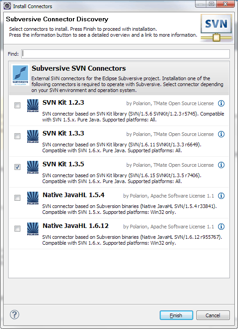Click Apache license text for Native JavaHL 1.6.12
This screenshot has height=329, width=238.
point(168,227)
